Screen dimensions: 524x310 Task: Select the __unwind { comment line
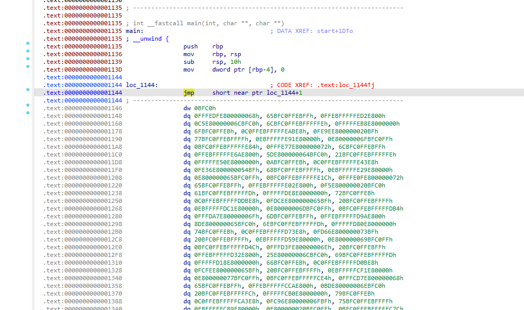(x=150, y=39)
